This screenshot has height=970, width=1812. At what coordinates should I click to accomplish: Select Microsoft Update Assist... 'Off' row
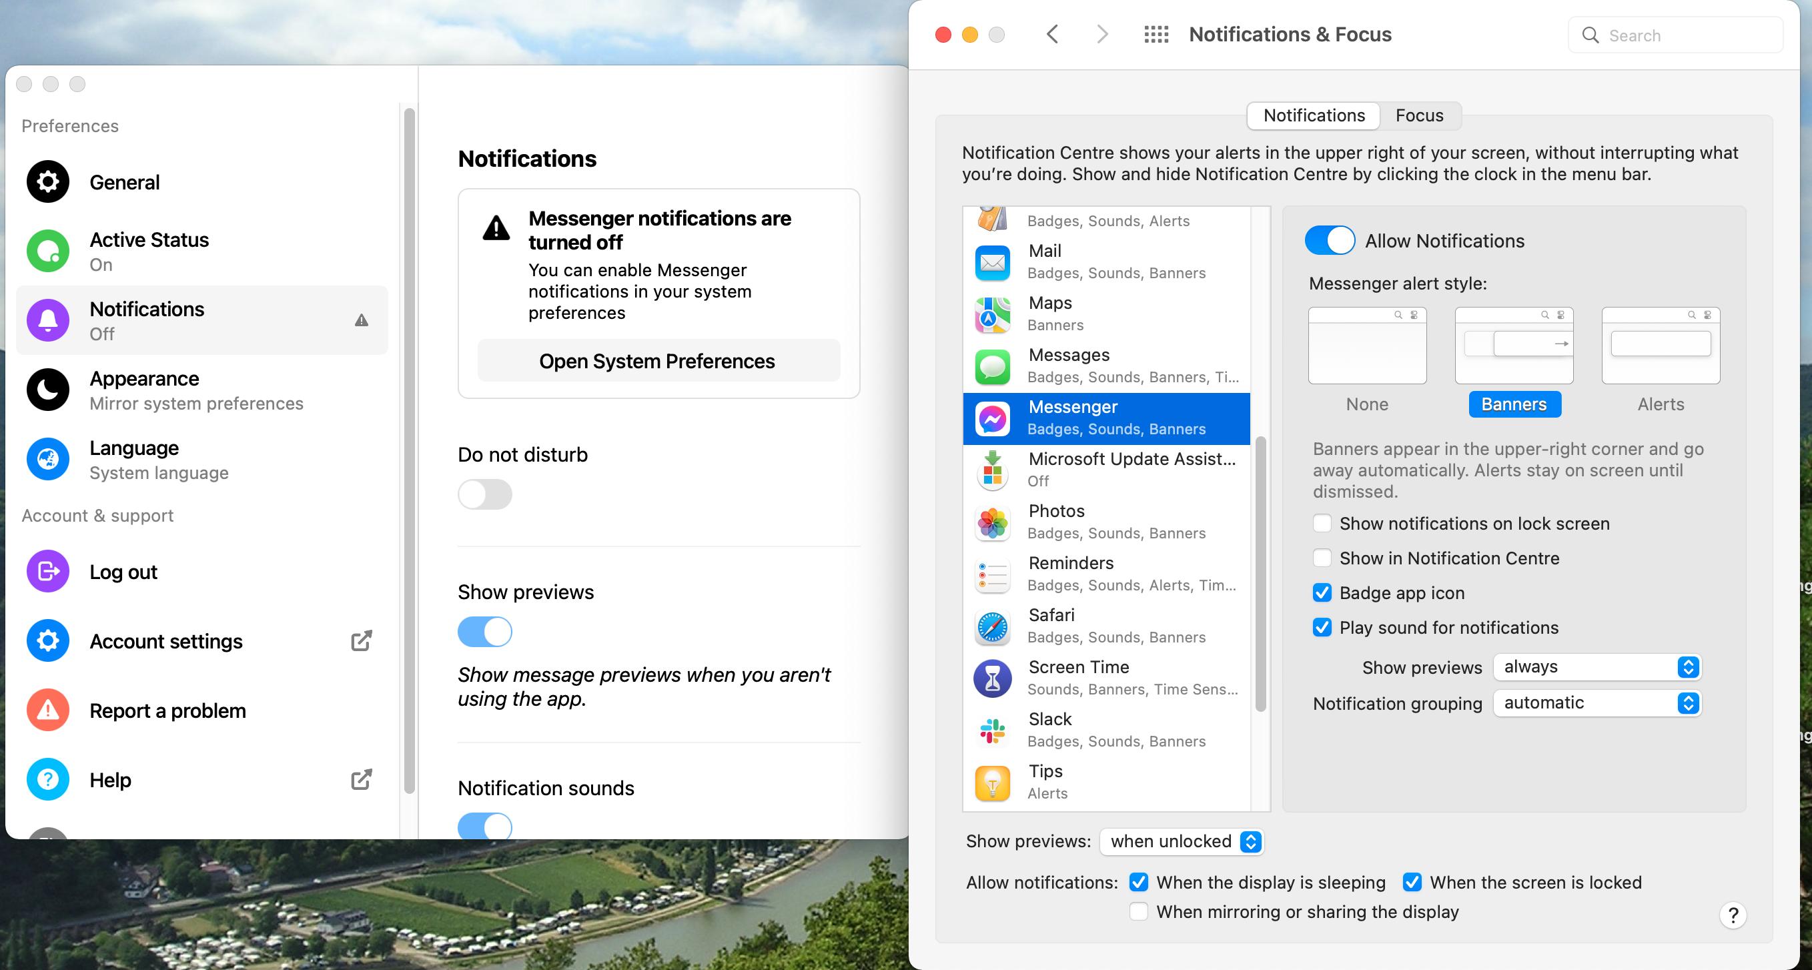pyautogui.click(x=1106, y=470)
